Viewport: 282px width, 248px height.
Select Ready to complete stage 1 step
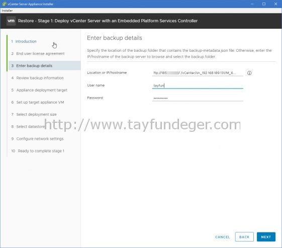(41, 151)
